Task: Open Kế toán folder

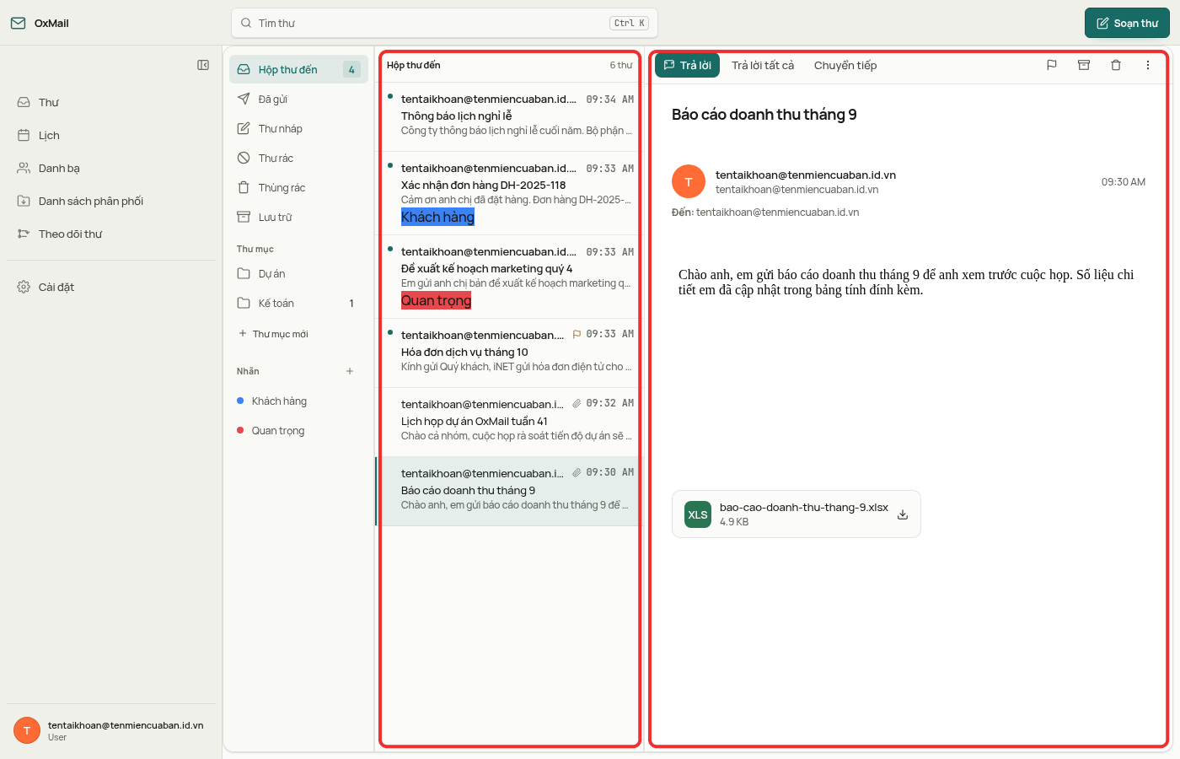Action: pyautogui.click(x=298, y=303)
